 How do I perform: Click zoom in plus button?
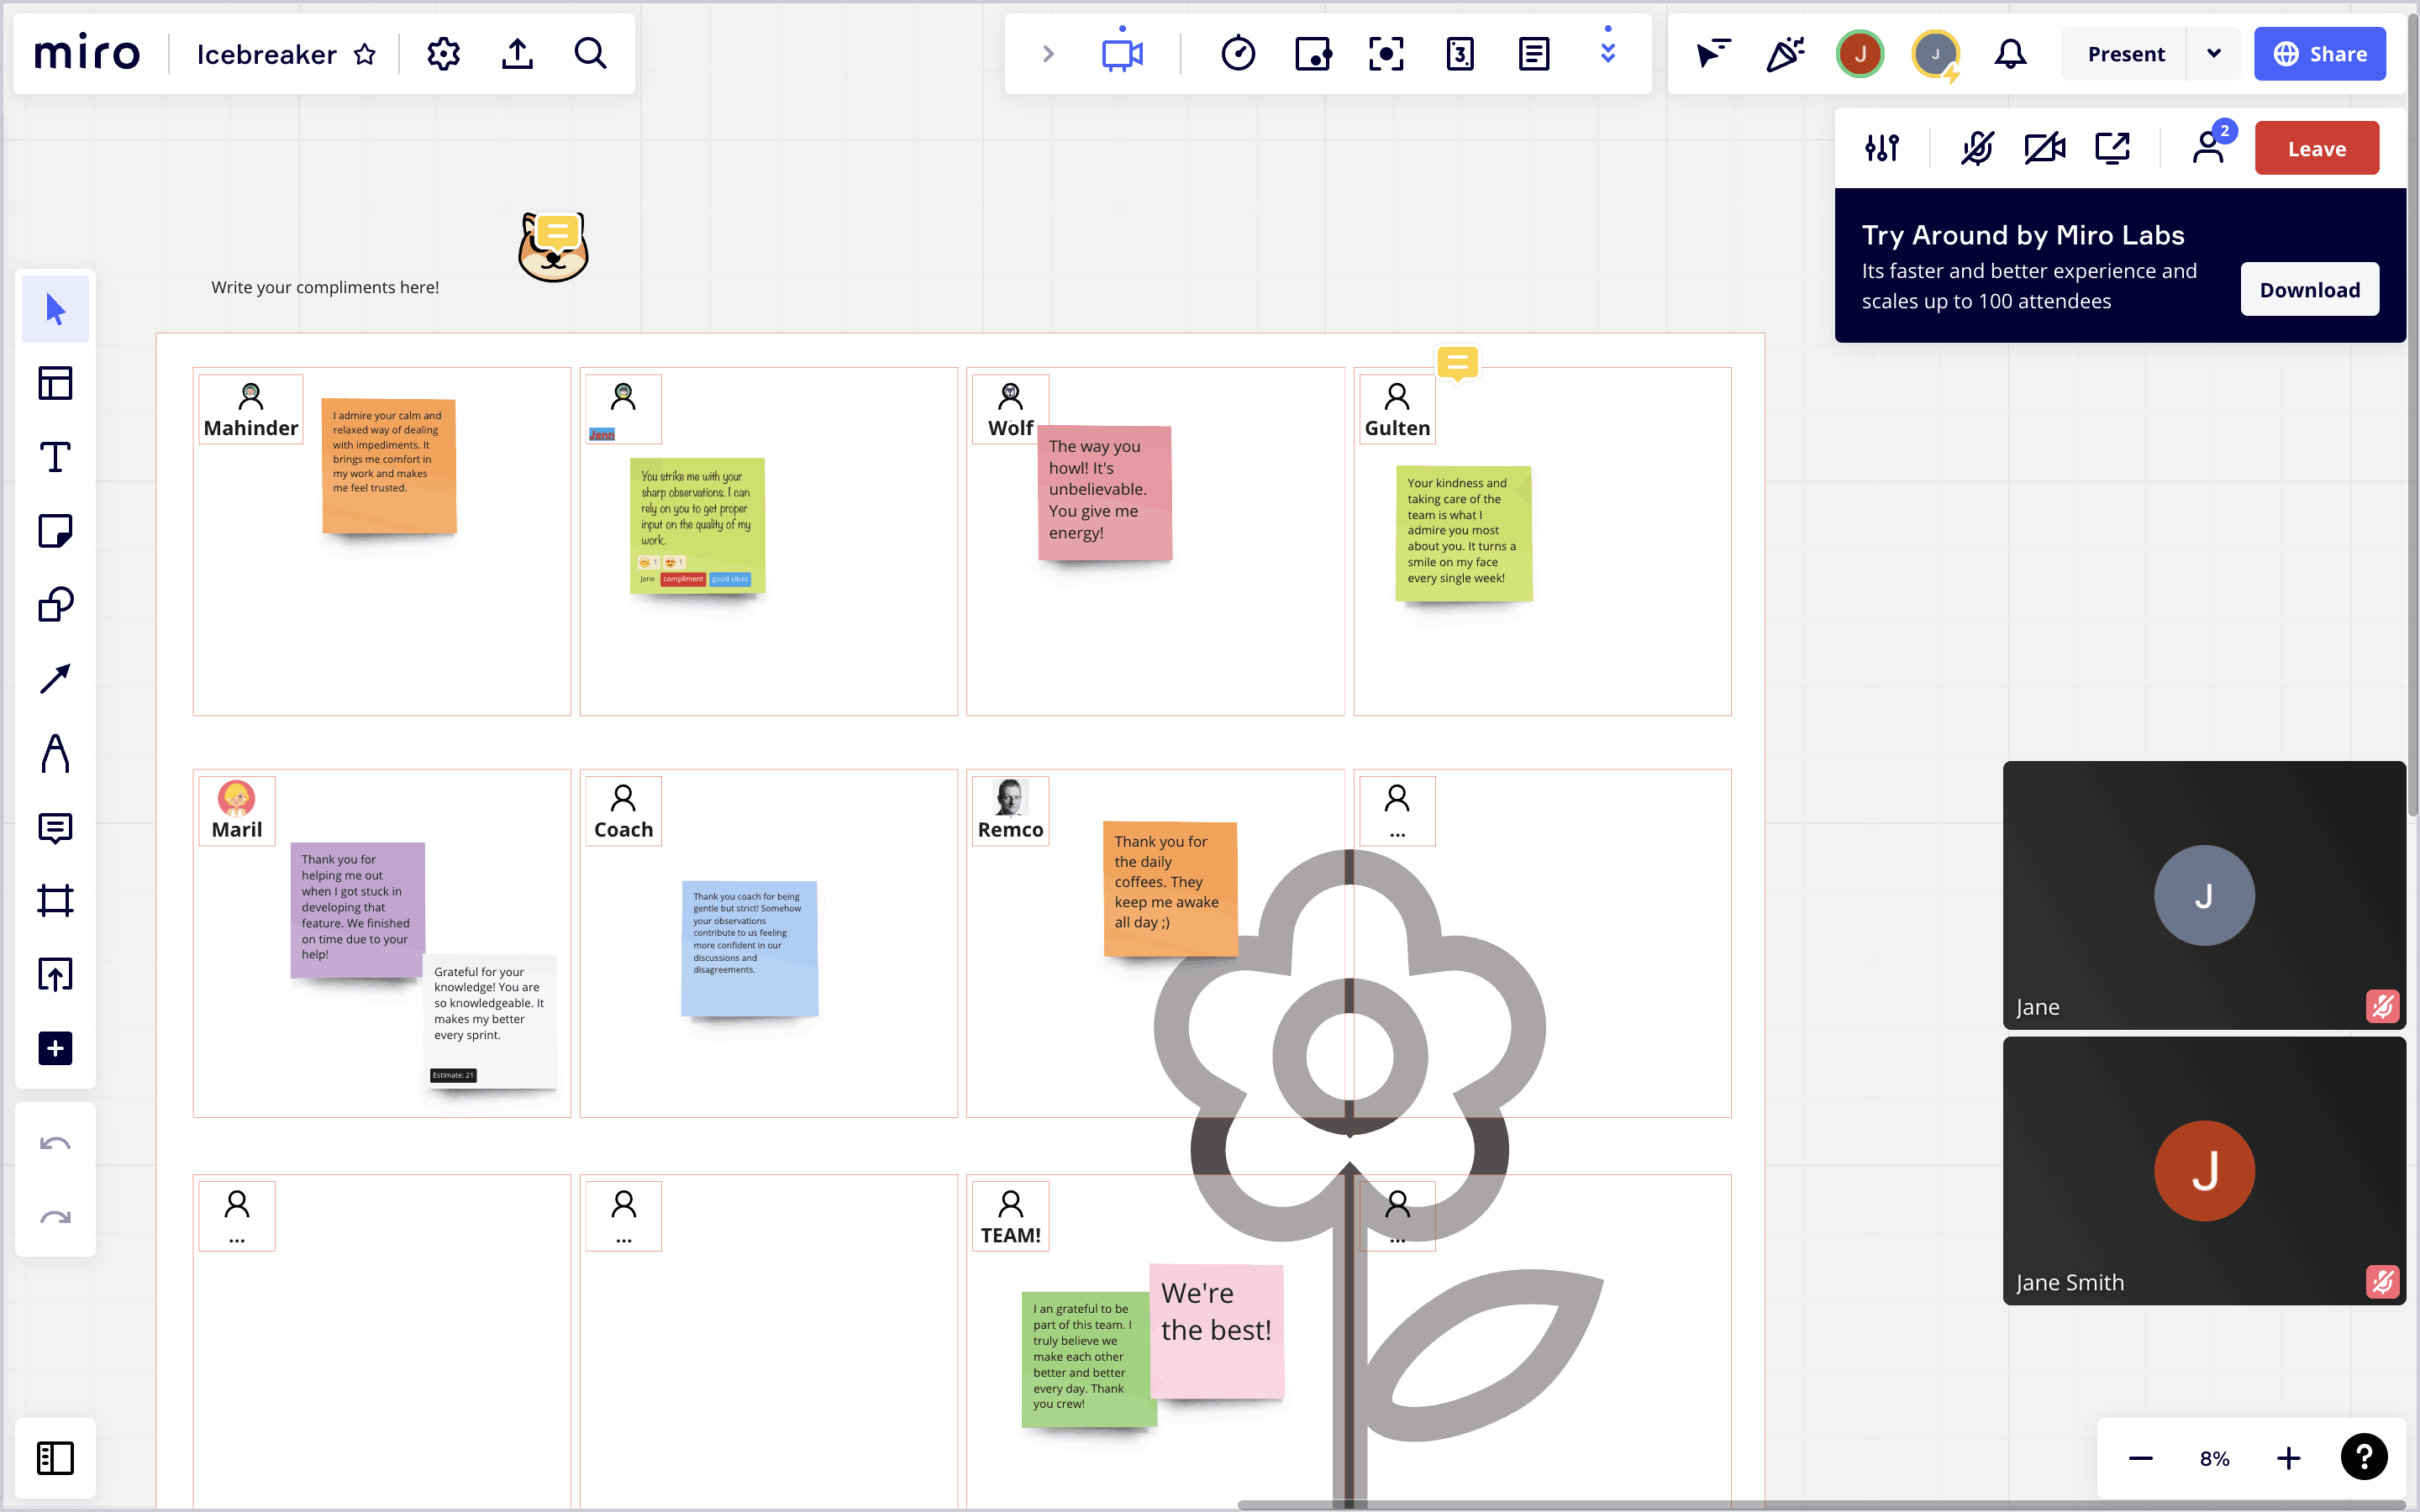pyautogui.click(x=2289, y=1458)
